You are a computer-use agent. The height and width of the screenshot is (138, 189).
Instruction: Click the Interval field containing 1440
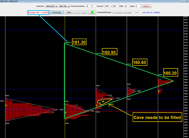107,6
